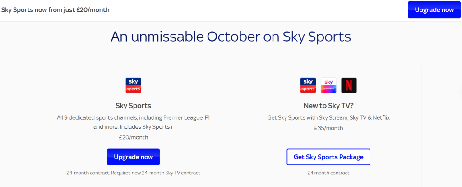Click the 'Get Sky Sports with Sky Stream' description
462x187 pixels.
pyautogui.click(x=328, y=117)
